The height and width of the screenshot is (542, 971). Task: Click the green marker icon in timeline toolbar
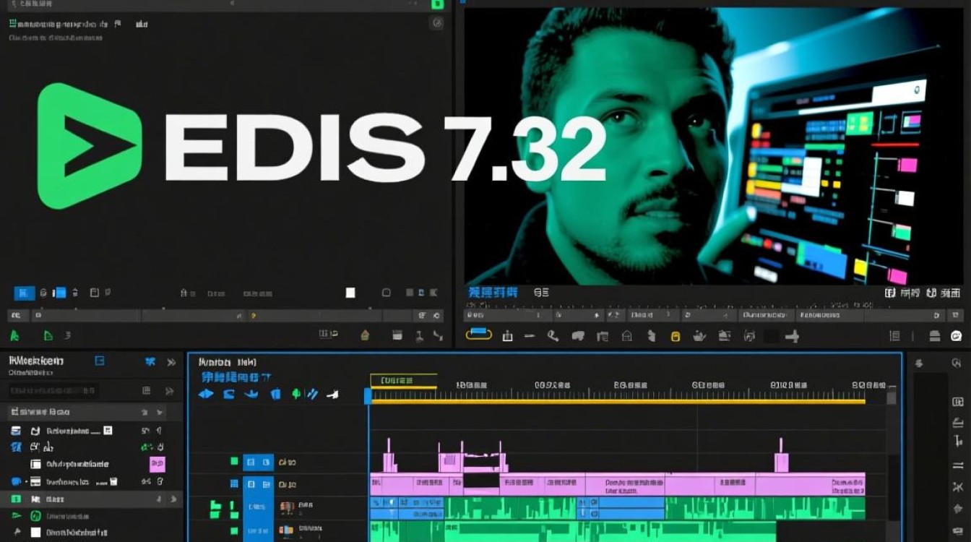click(295, 394)
